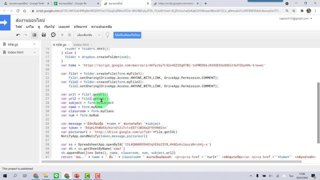
Task: Open the ทรัพยากร menu
Action: (x=80, y=26)
